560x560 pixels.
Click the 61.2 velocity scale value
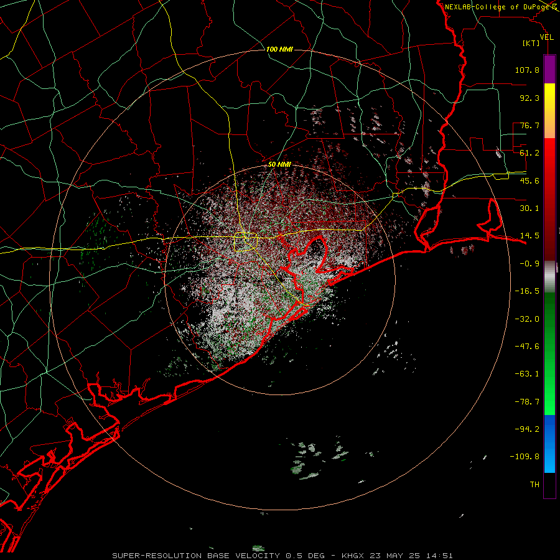530,153
